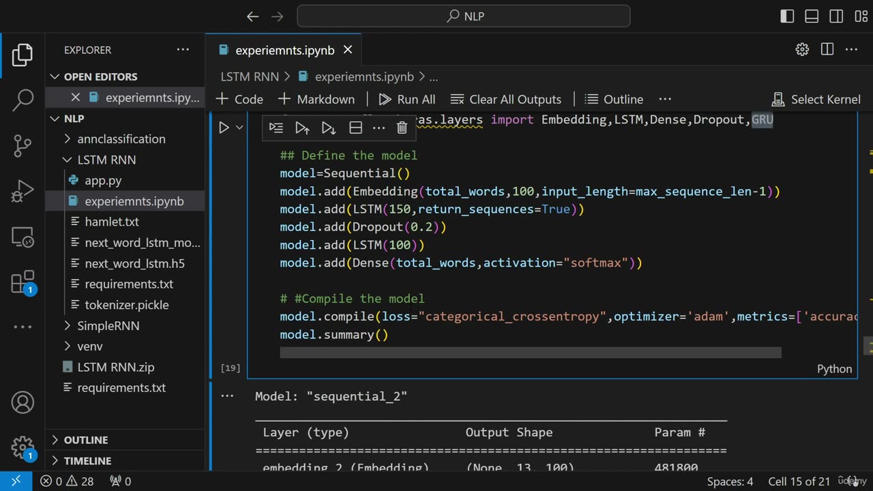The image size is (873, 491).
Task: Execute cell and below
Action: (329, 128)
